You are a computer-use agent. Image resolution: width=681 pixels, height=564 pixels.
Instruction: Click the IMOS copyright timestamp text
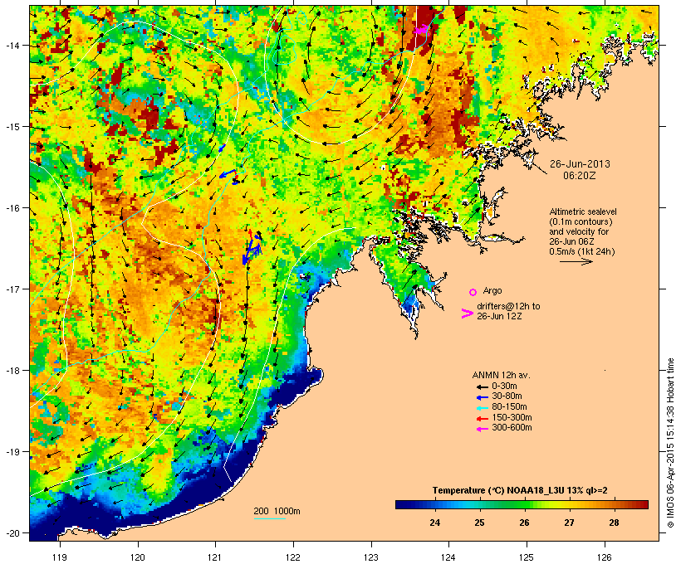pyautogui.click(x=670, y=443)
